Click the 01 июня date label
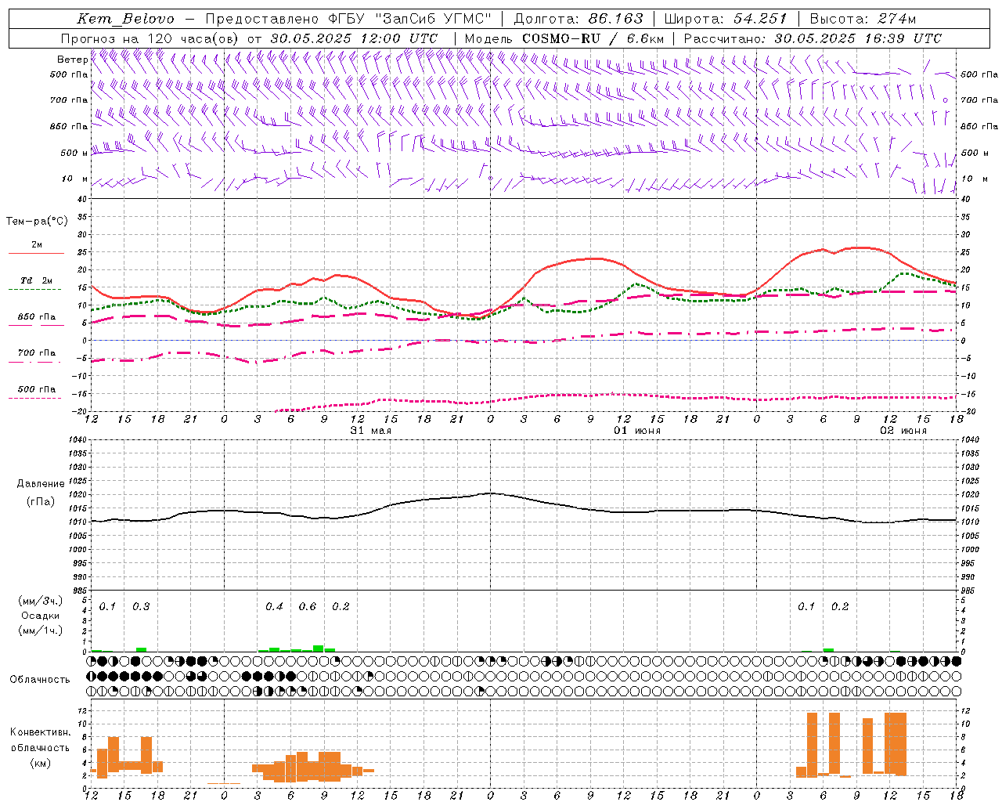Viewport: 1002px width, 802px height. [637, 431]
